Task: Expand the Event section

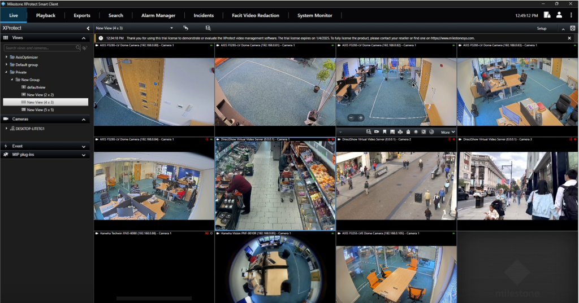Action: 84,146
